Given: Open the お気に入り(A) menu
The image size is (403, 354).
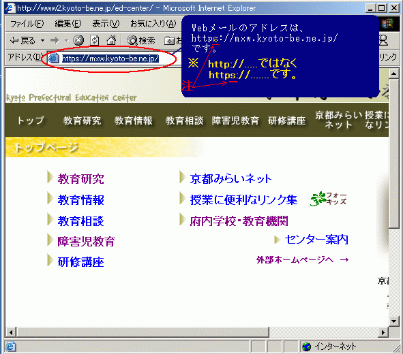Looking at the screenshot, I should (x=153, y=24).
